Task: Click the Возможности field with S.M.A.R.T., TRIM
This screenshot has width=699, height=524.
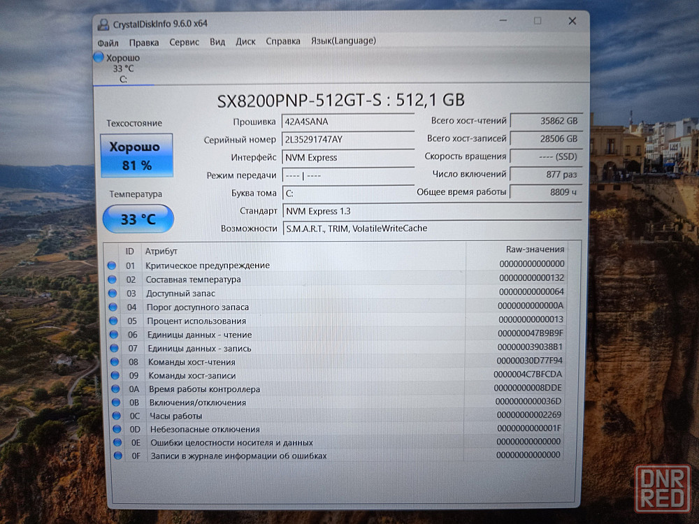Action: (x=432, y=228)
